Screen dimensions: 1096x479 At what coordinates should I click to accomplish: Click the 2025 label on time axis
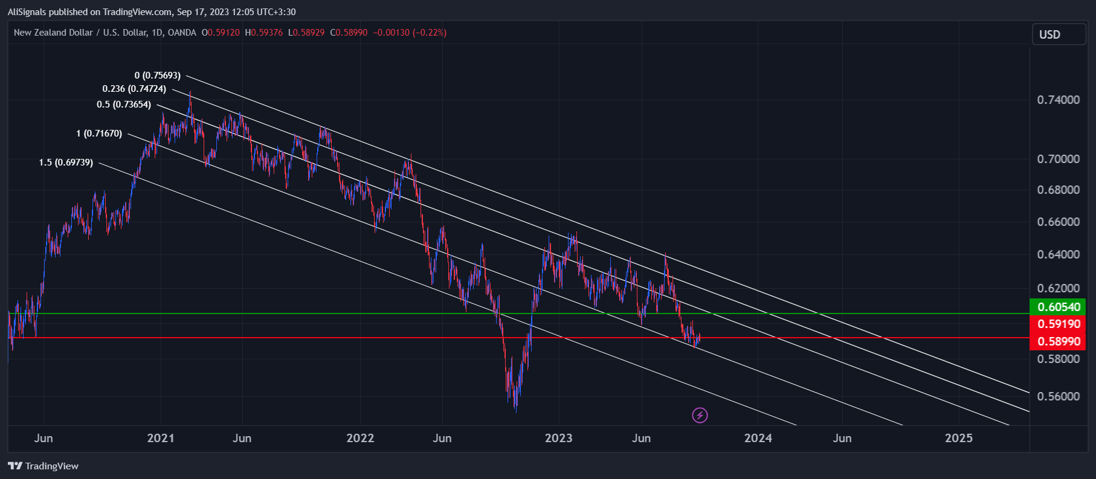959,438
